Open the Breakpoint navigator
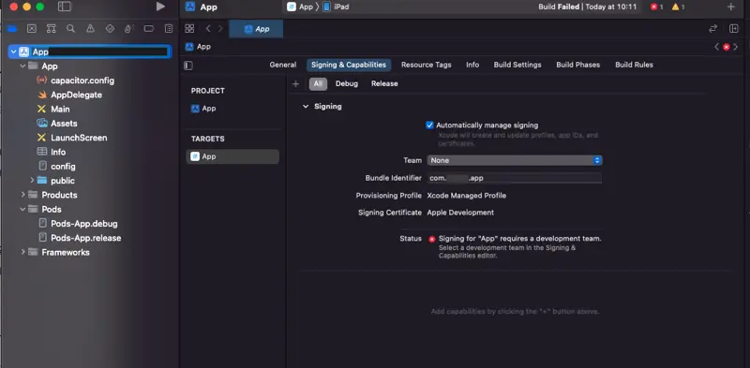 (149, 29)
